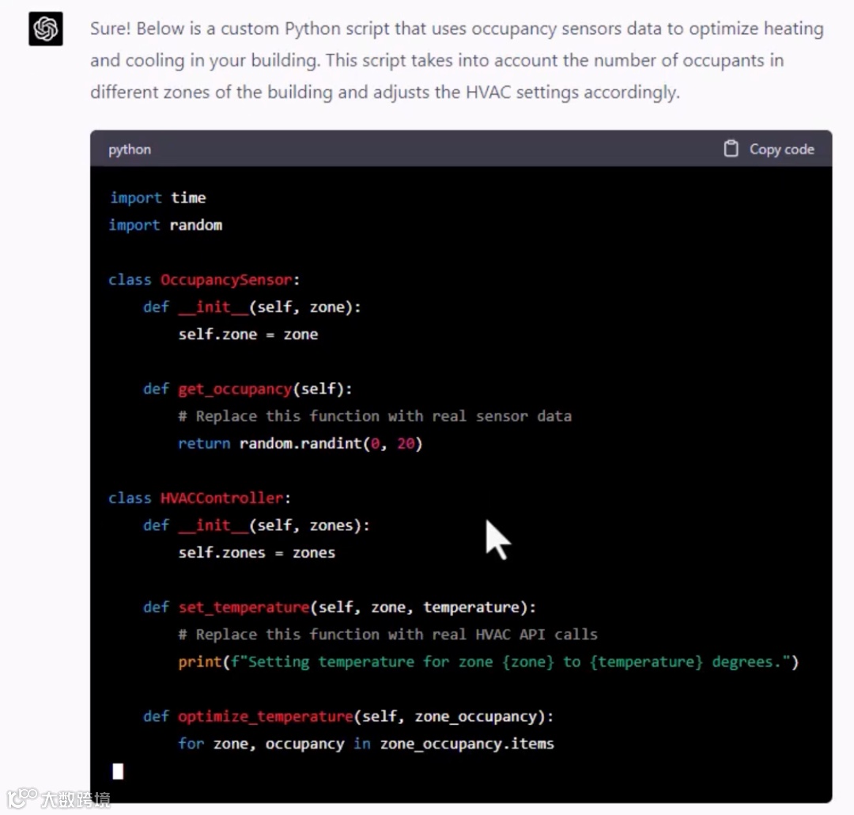The height and width of the screenshot is (815, 854).
Task: Click the 'def optimize_temperature(self, zone_occupancy):' line
Action: click(x=349, y=716)
